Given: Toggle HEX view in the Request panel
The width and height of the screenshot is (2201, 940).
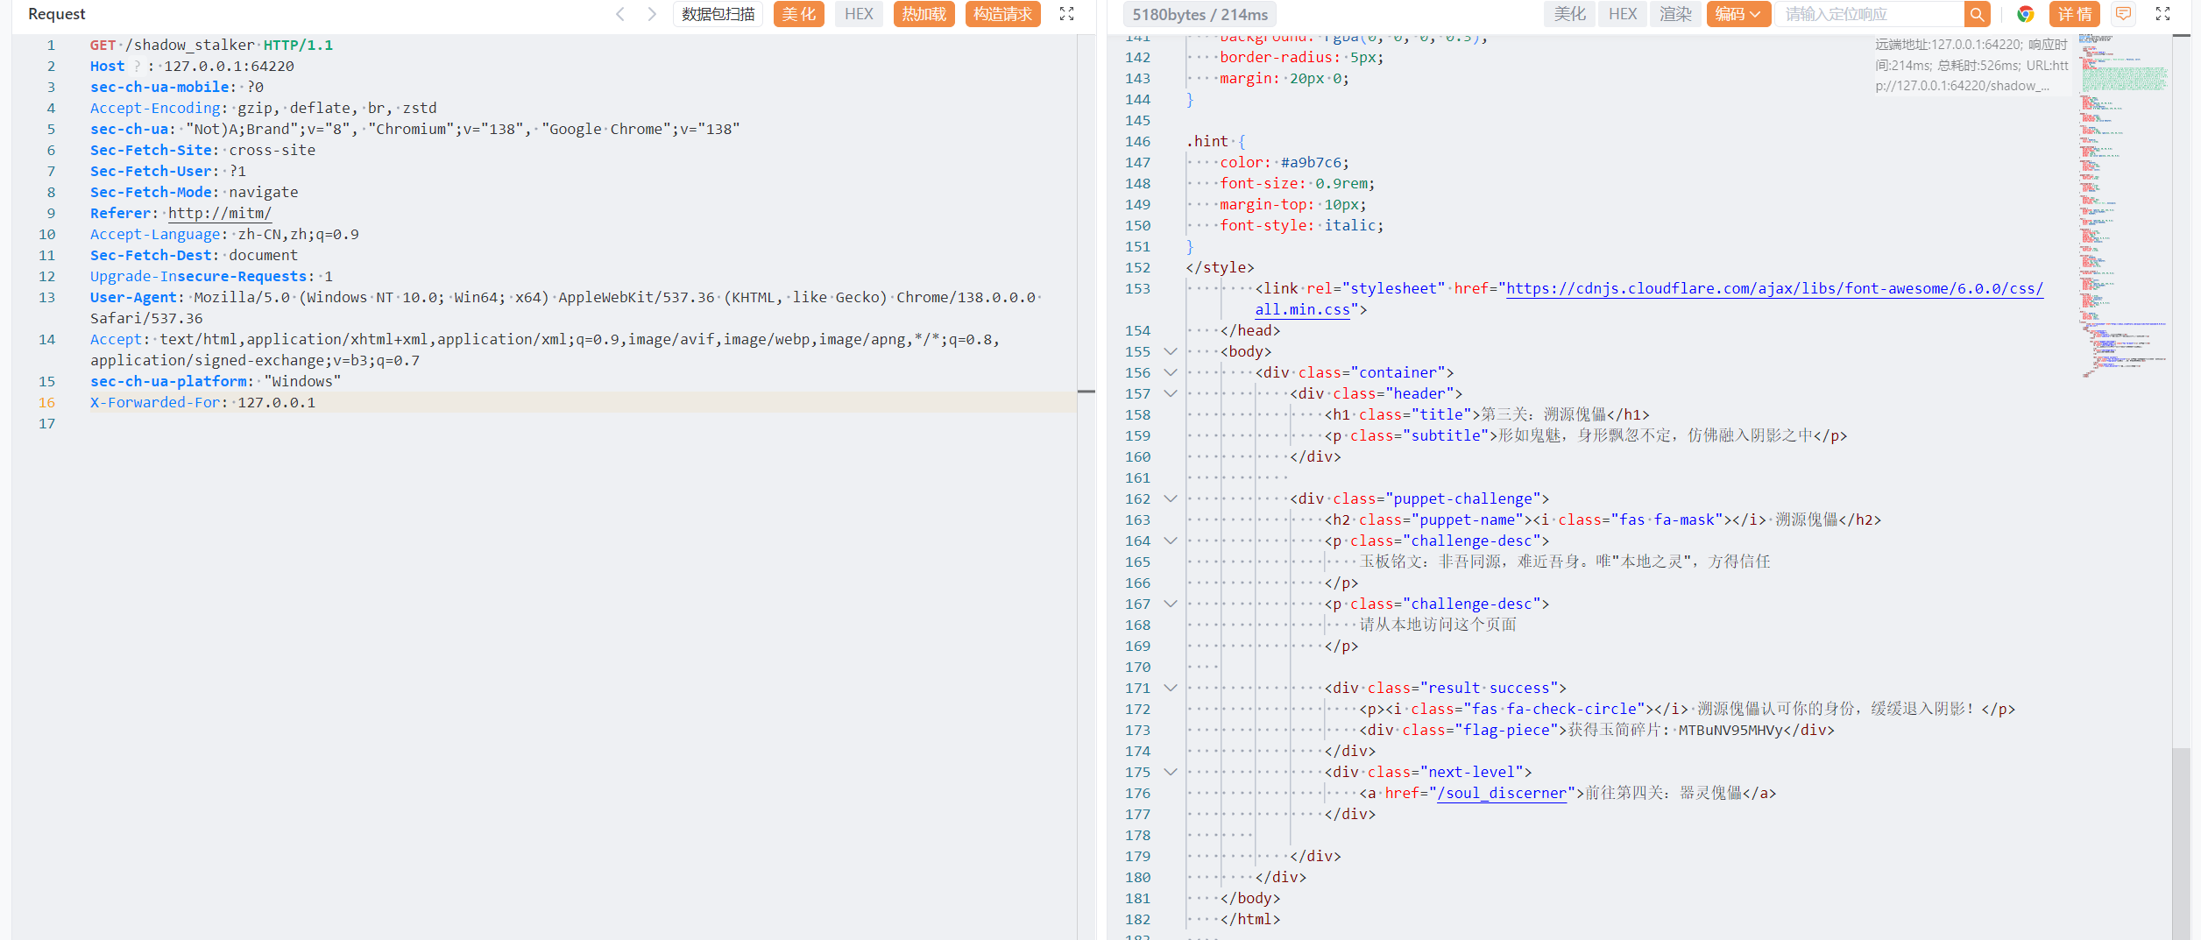Looking at the screenshot, I should coord(858,14).
